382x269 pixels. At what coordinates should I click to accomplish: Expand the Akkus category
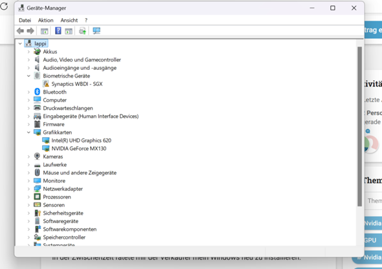point(28,52)
